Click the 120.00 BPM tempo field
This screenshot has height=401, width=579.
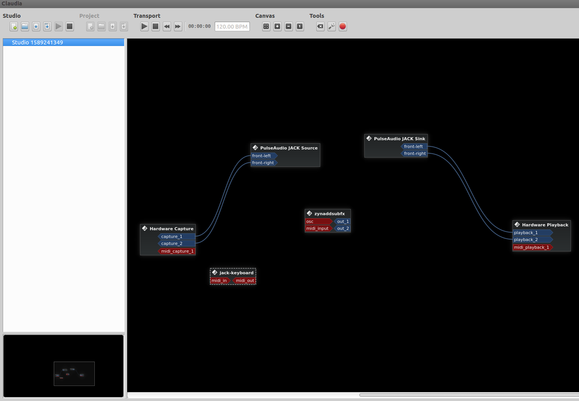click(232, 27)
